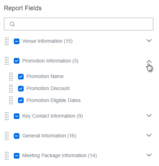Click the Key Contact Information (9) label
This screenshot has width=159, height=166.
53,116
